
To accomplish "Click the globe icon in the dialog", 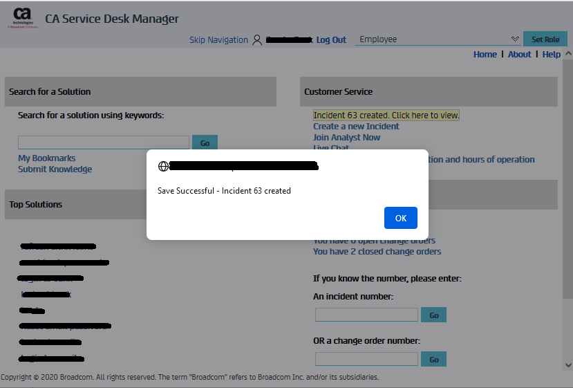I will coord(163,167).
